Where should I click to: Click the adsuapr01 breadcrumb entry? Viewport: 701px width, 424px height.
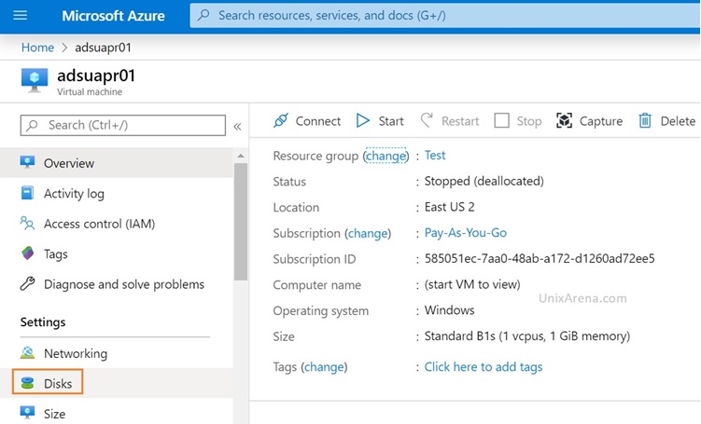tap(104, 48)
